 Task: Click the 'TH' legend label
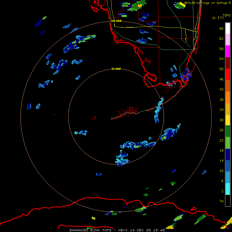[221, 201]
